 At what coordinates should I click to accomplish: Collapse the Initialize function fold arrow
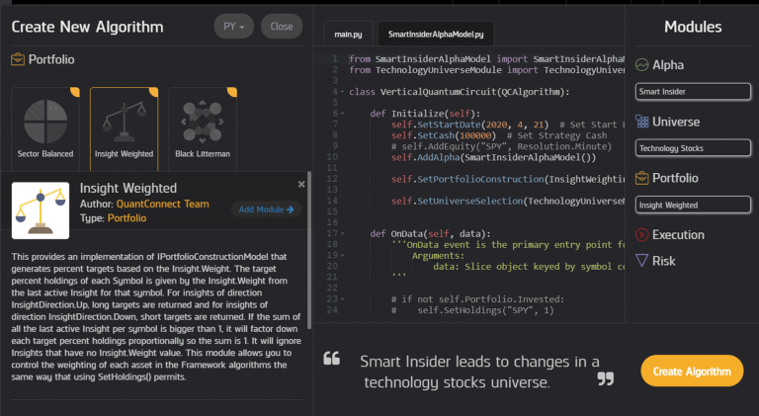click(x=342, y=114)
